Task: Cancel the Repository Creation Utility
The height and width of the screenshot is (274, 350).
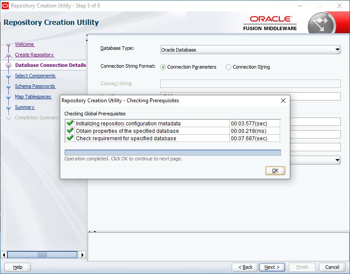Action: pyautogui.click(x=332, y=267)
